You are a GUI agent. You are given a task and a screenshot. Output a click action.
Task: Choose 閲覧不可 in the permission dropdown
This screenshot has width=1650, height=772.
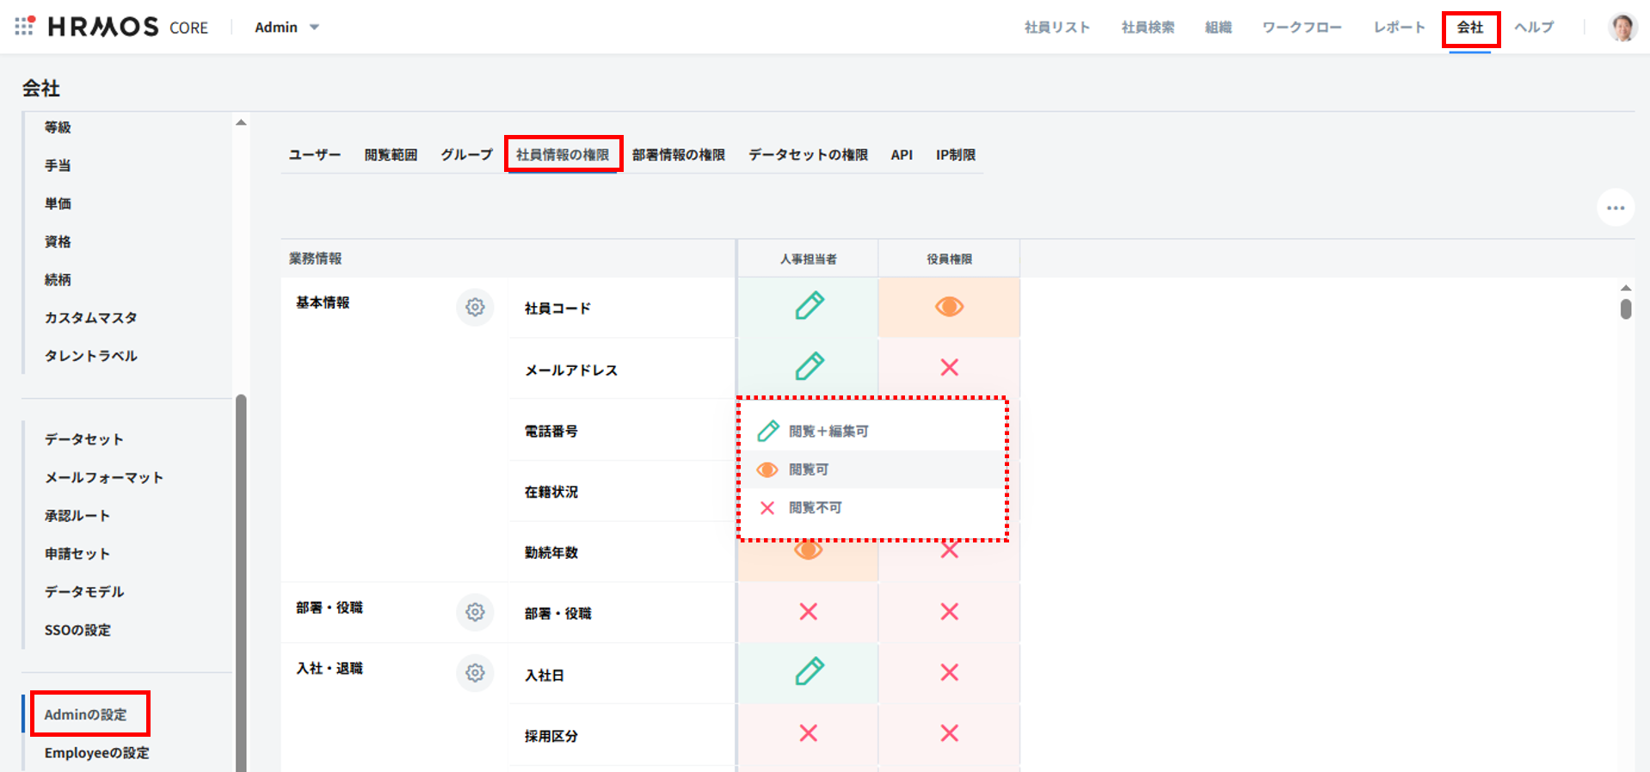[815, 508]
